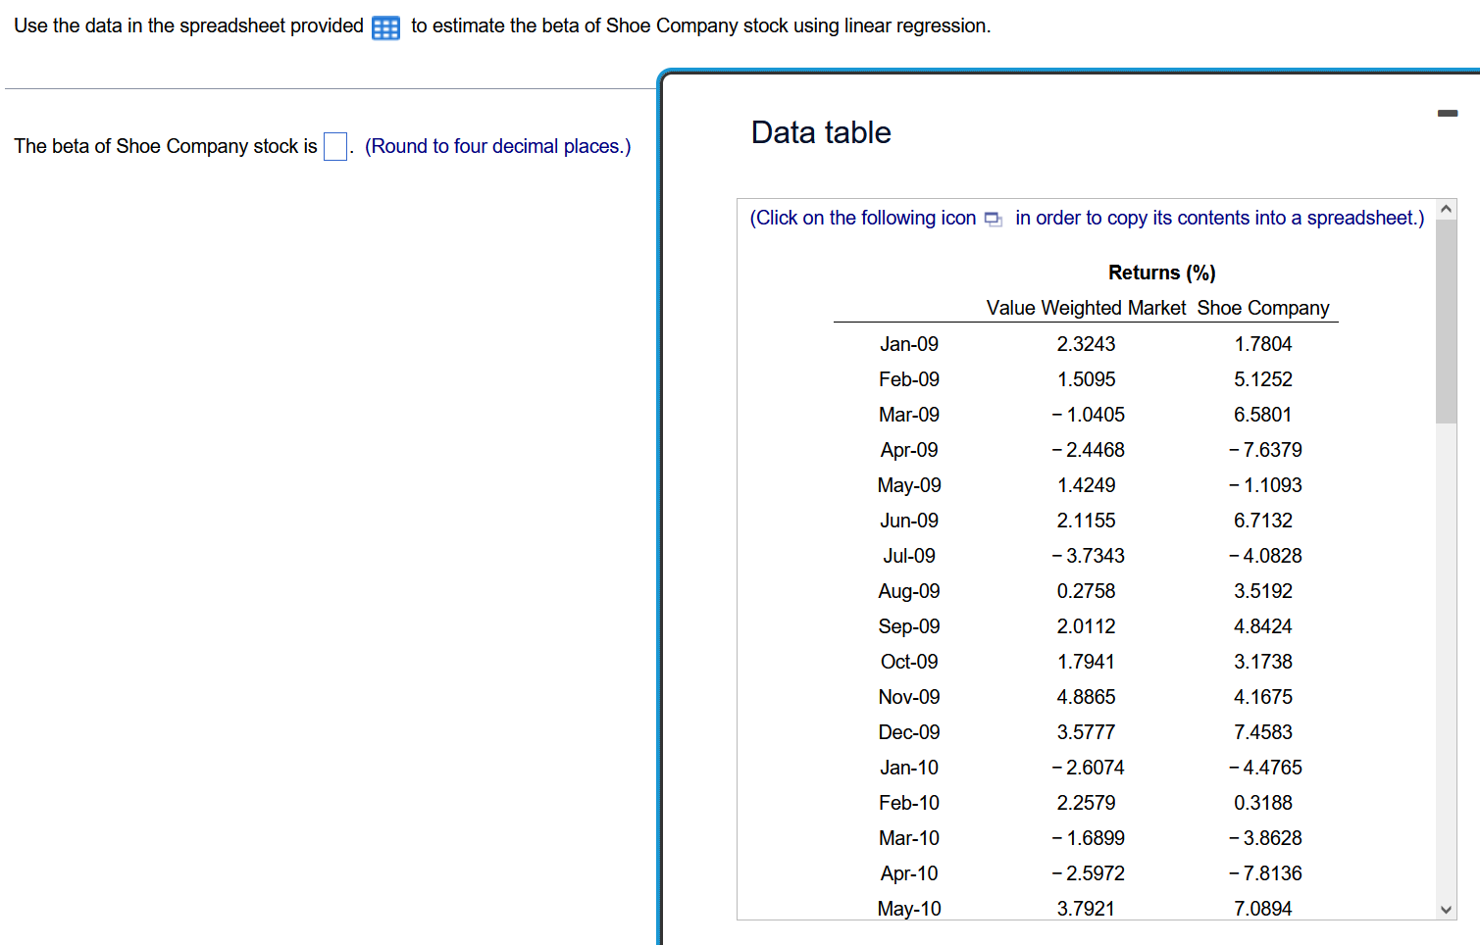This screenshot has height=945, width=1480.
Task: Click the 'Round to four decimal places' link text
Action: point(497,145)
